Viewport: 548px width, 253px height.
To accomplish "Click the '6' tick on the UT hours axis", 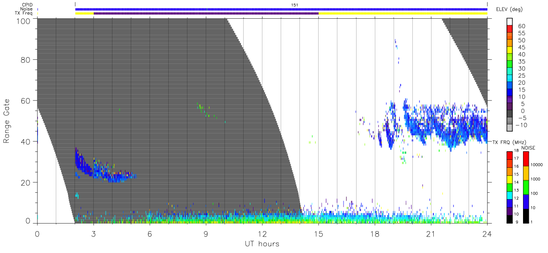I will 149,233.
